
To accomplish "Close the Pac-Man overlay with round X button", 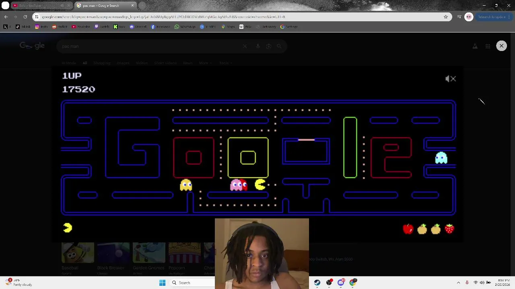I will [x=501, y=46].
